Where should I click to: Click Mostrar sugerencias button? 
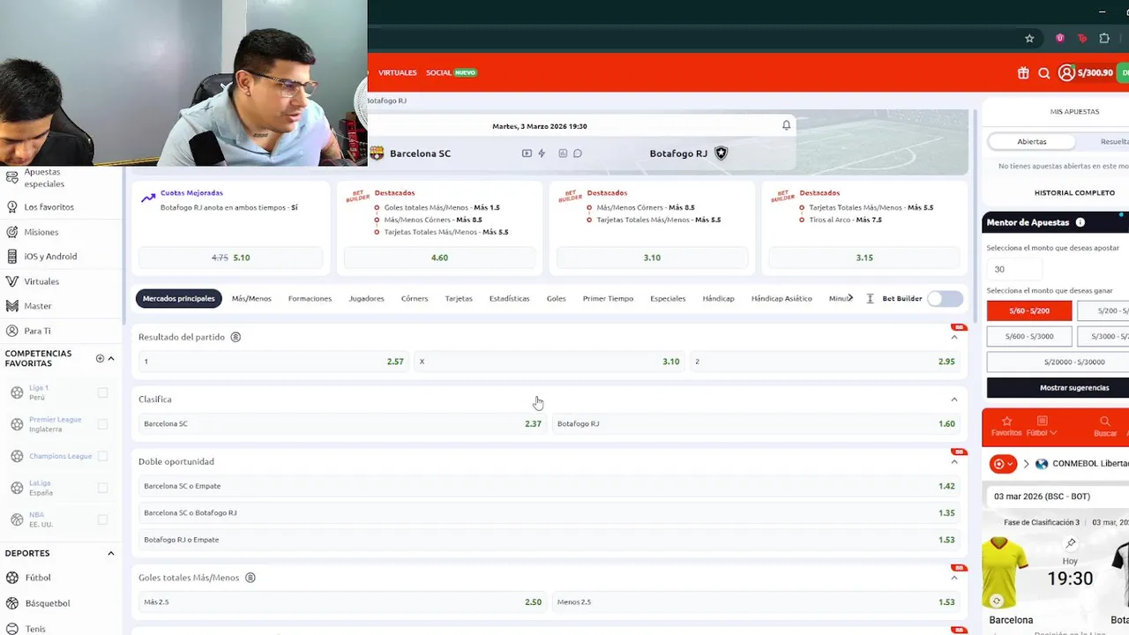[1073, 388]
